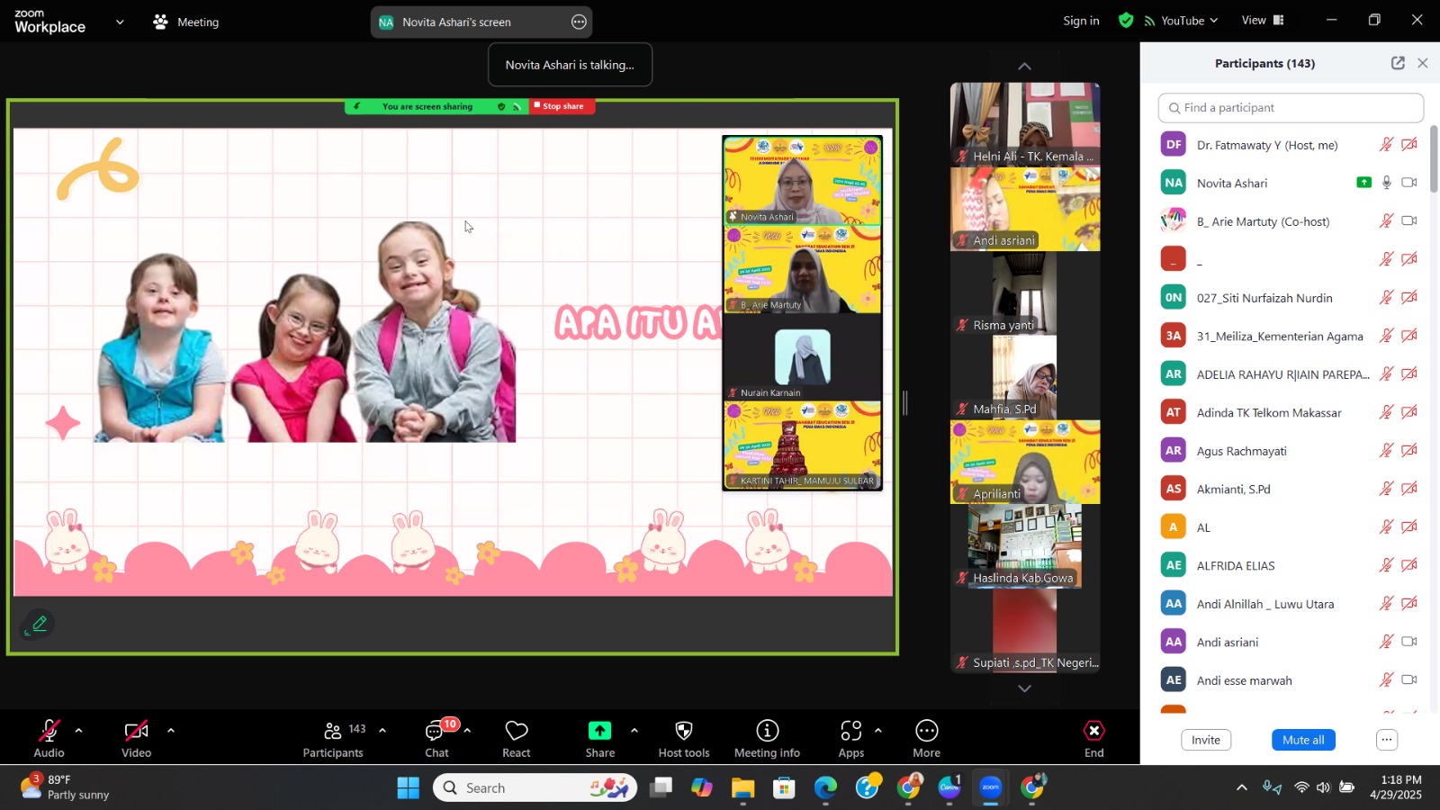The image size is (1440, 810).
Task: Expand the Zoom Workplace dropdown
Action: tap(120, 22)
